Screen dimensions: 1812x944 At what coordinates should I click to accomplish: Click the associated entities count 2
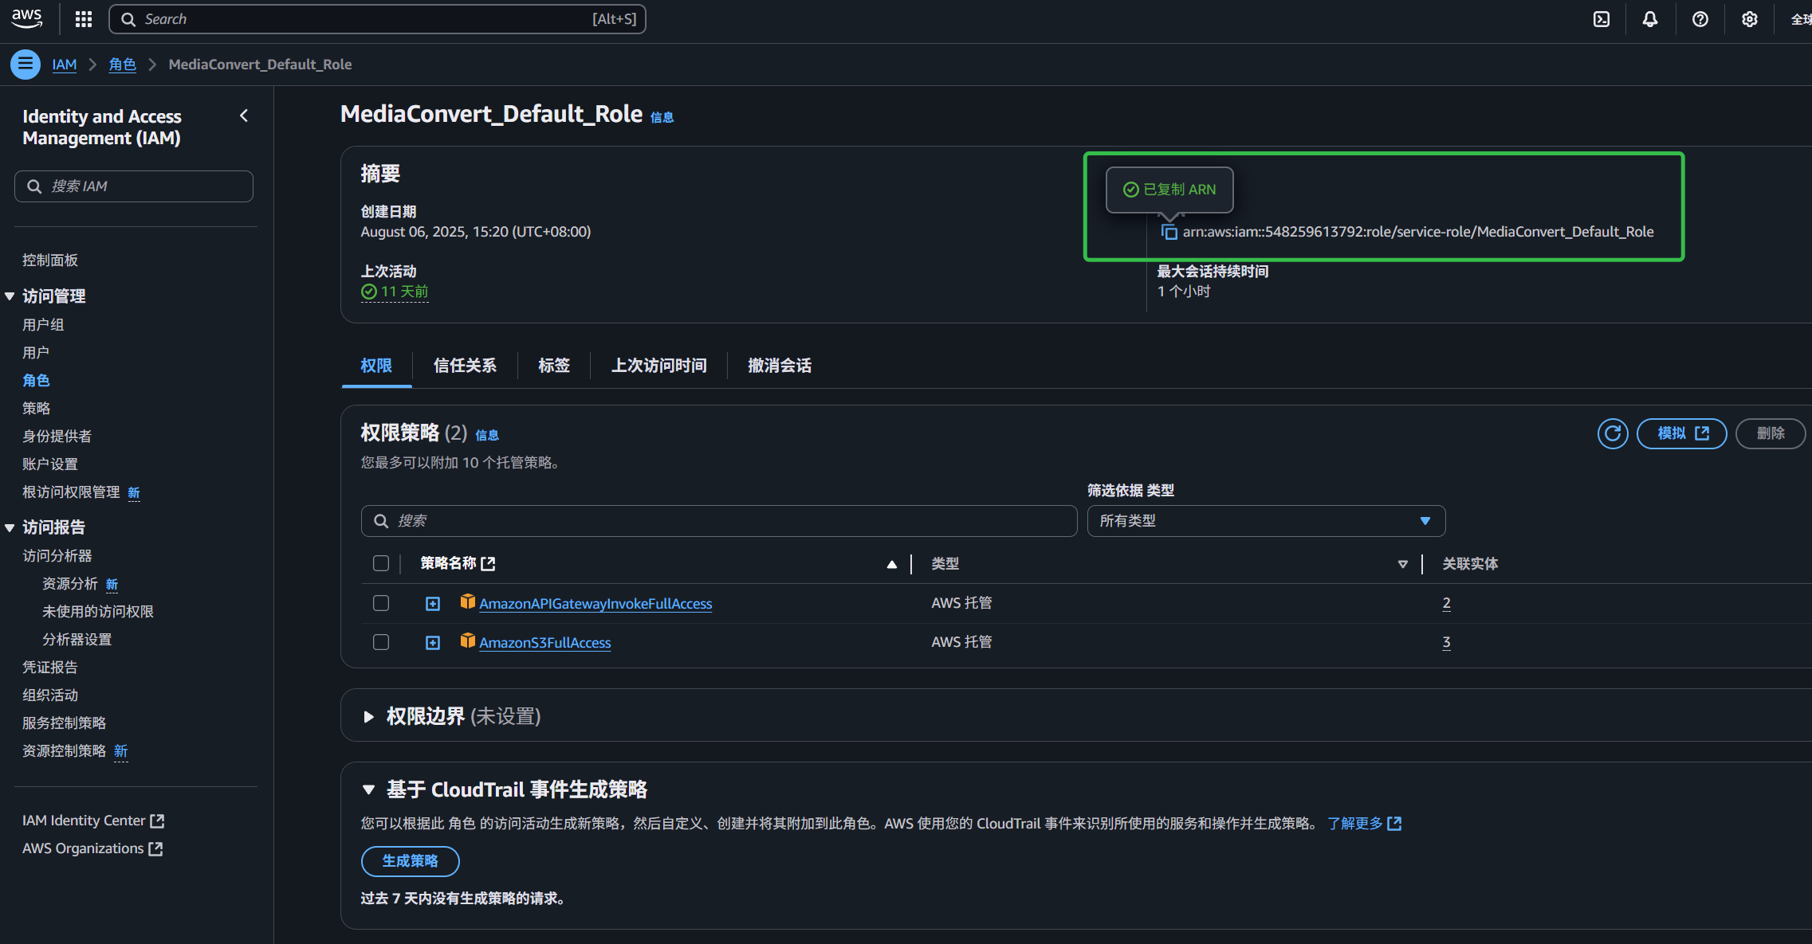click(x=1446, y=603)
